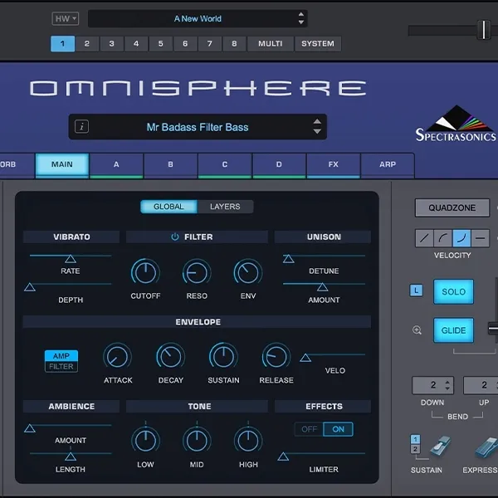Select the linear velocity curve icon
Screen dimensions: 498x498
pyautogui.click(x=425, y=238)
